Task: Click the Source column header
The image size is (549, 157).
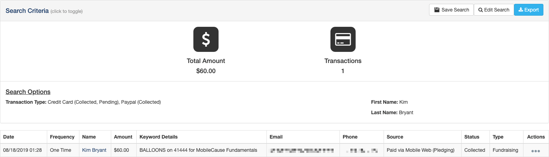Action: (x=395, y=137)
